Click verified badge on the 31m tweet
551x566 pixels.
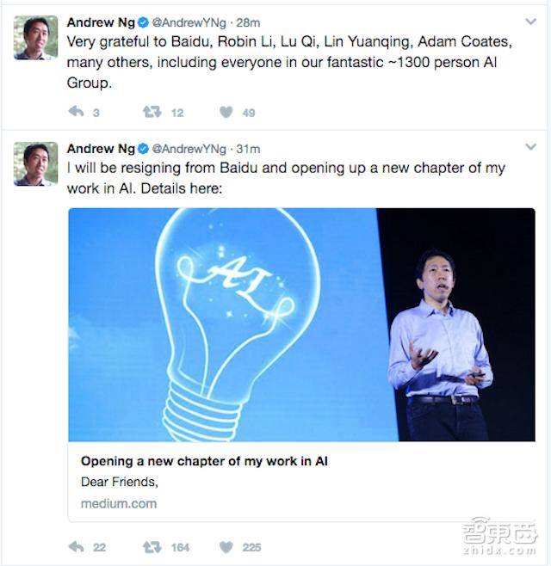coord(144,149)
